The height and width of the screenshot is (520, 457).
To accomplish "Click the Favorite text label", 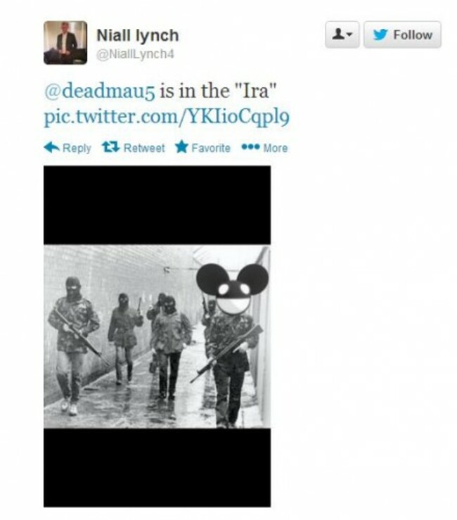I will [211, 148].
